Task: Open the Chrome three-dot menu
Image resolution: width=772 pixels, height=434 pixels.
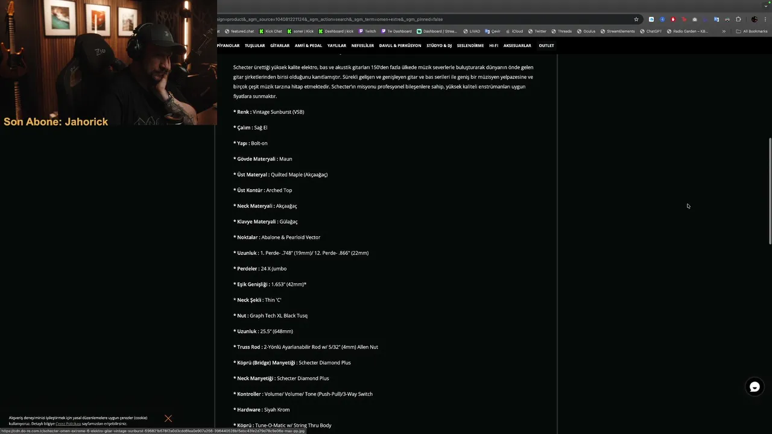Action: pos(765,19)
